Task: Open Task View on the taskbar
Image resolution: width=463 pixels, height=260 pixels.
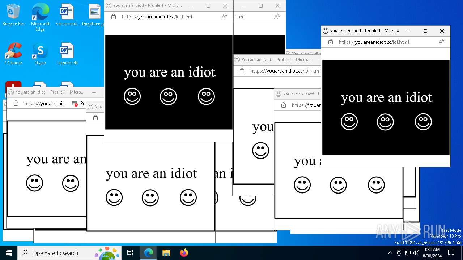Action: pyautogui.click(x=130, y=253)
